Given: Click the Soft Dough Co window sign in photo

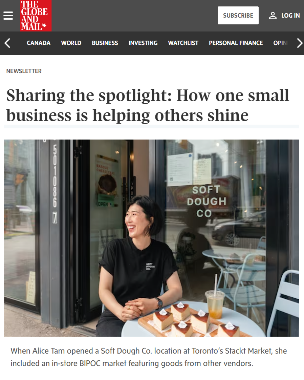Looking at the screenshot, I should point(206,202).
